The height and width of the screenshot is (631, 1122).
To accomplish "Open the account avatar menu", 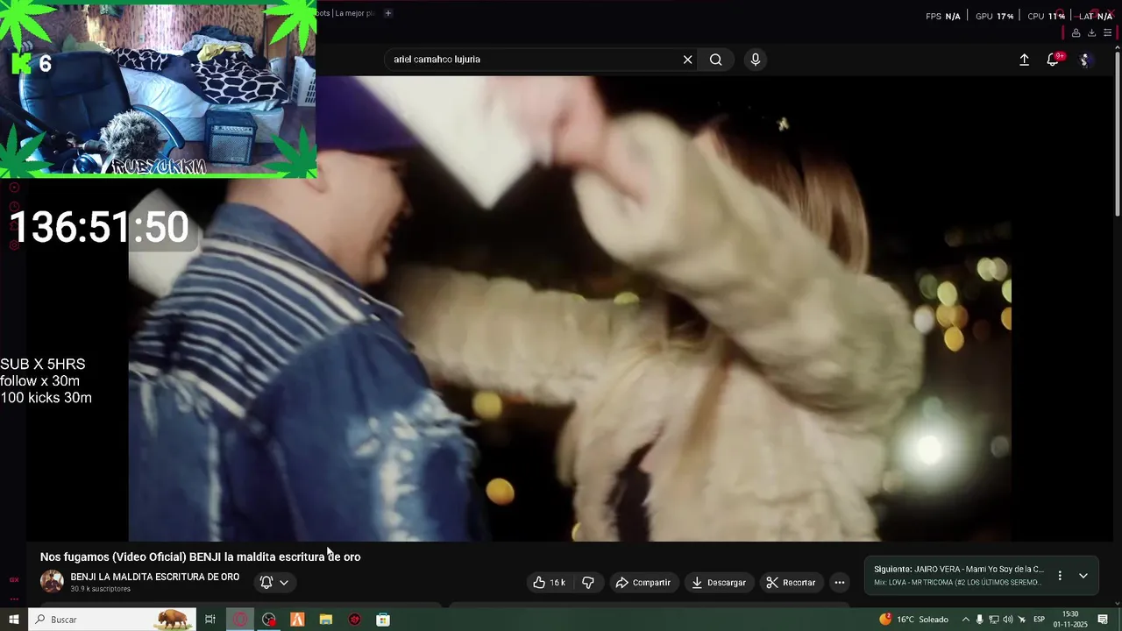I will 1084,60.
